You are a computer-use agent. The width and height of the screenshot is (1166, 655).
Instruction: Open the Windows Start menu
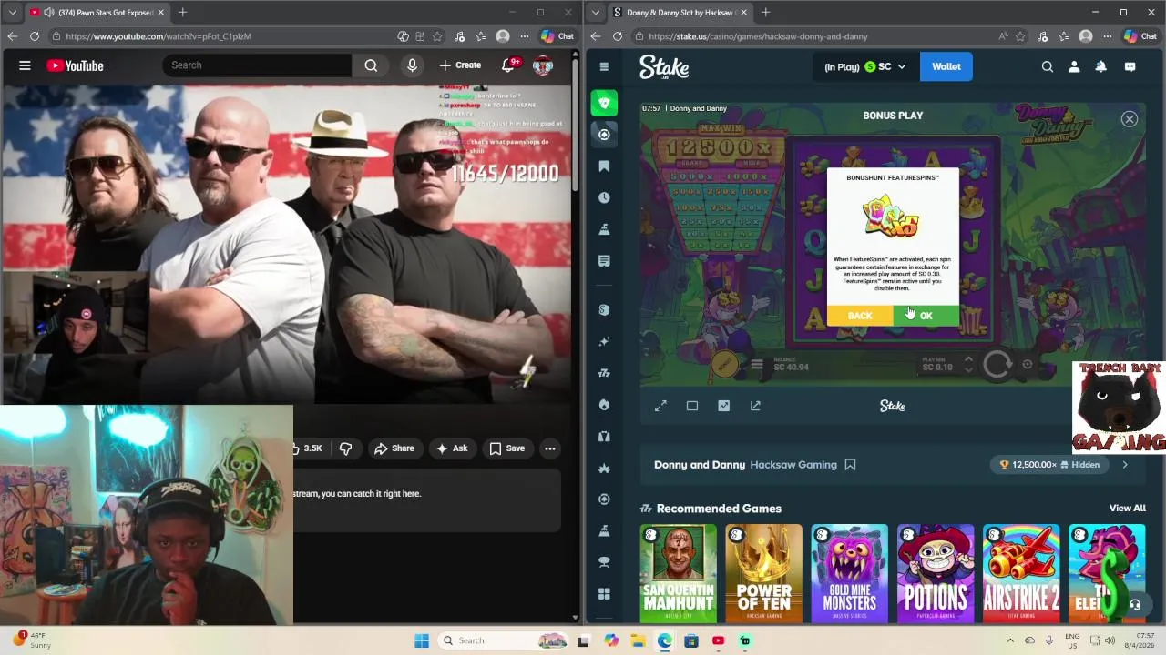(422, 640)
